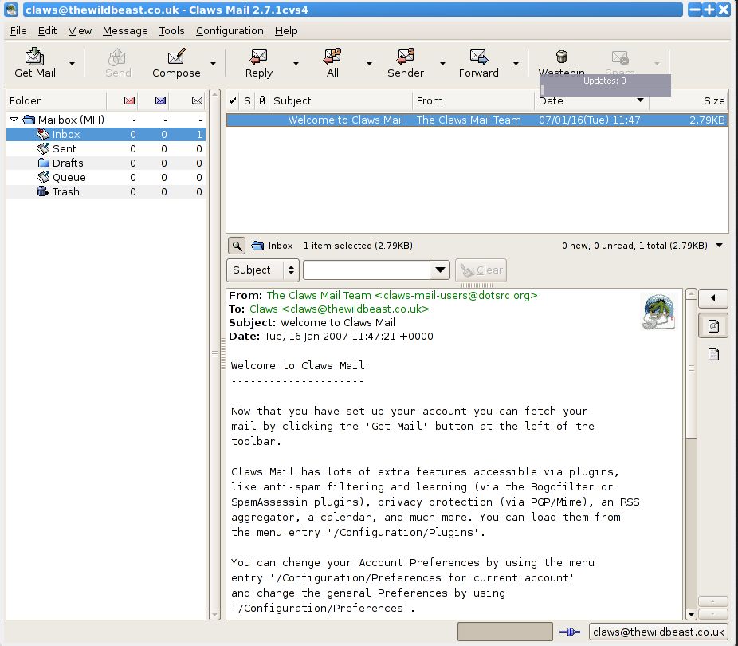This screenshot has height=646, width=738.
Task: Open the Get Mail dropdown arrow
Action: [x=72, y=63]
